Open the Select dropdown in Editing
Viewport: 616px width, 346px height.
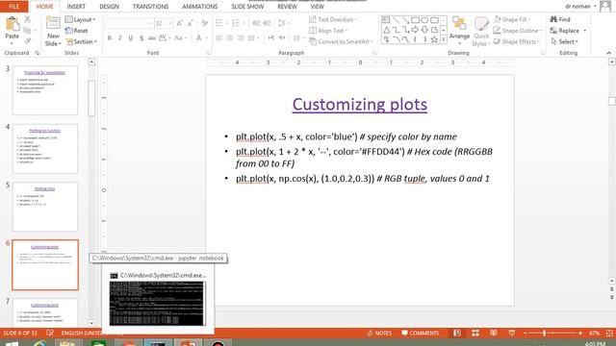(x=564, y=41)
